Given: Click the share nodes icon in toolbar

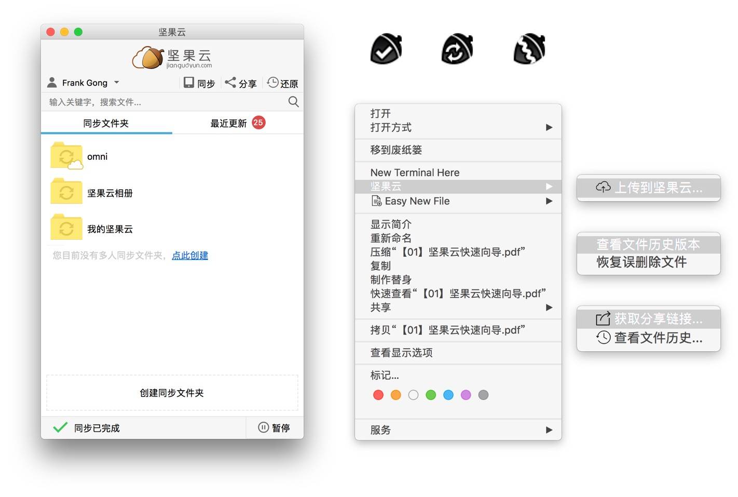Looking at the screenshot, I should (x=230, y=82).
